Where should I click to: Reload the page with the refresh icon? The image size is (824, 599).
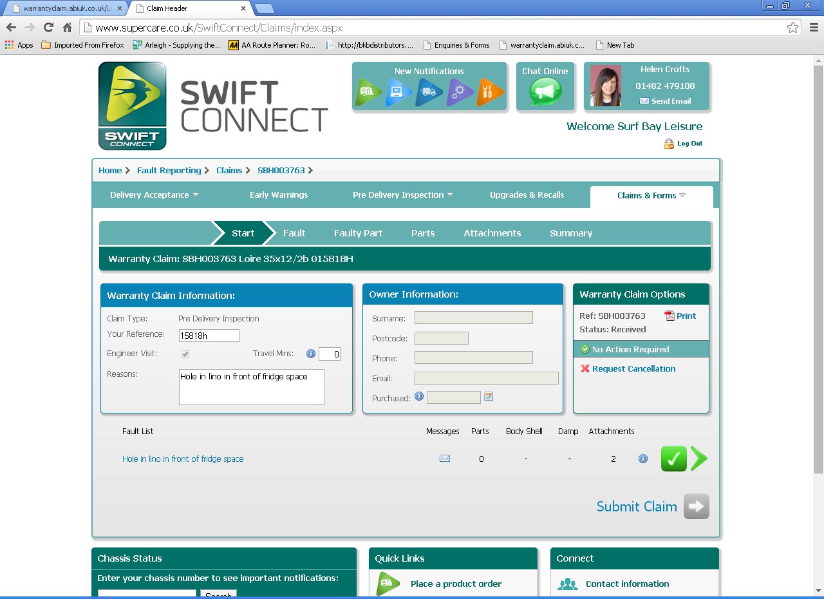[48, 28]
